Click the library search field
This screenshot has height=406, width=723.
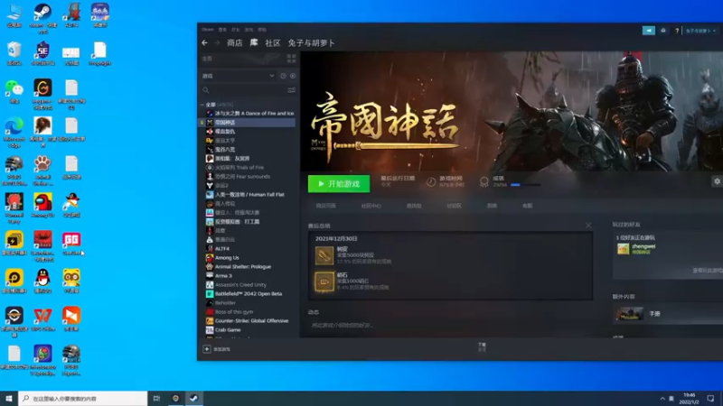click(244, 90)
